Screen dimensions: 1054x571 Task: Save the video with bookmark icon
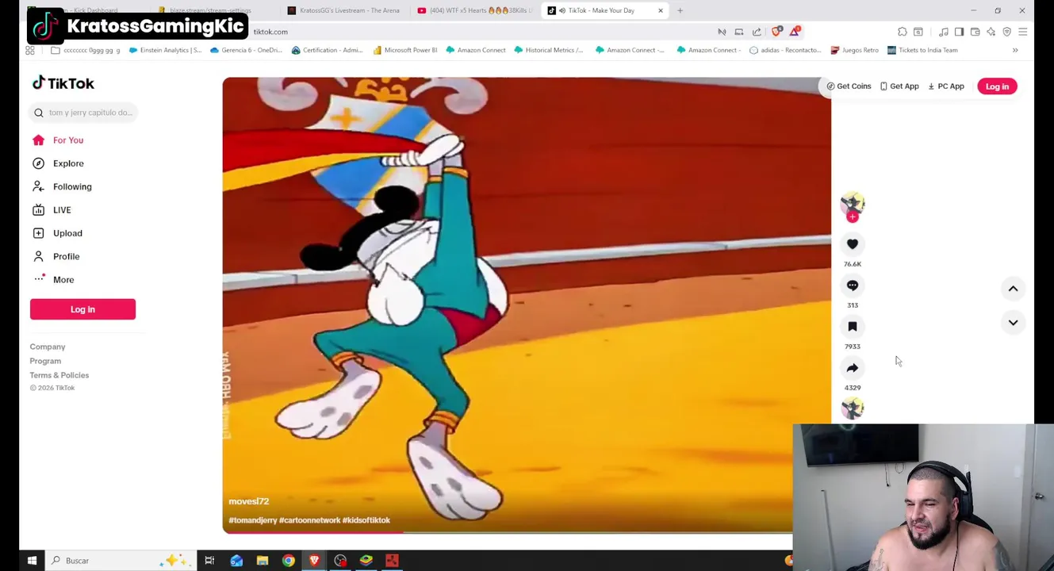click(x=853, y=327)
